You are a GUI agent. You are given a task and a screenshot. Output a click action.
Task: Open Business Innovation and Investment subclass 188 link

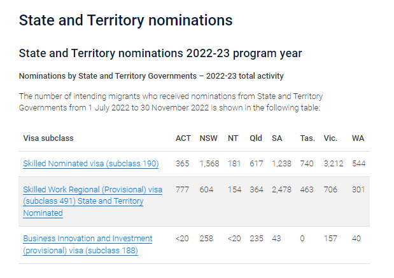coord(88,244)
